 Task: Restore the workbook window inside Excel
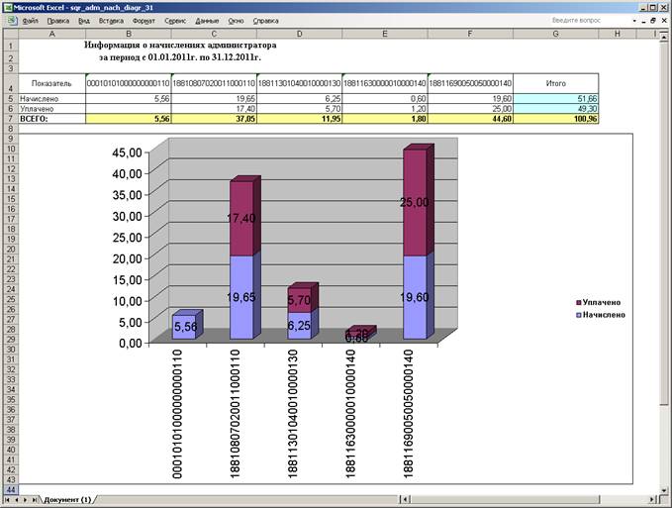(653, 21)
